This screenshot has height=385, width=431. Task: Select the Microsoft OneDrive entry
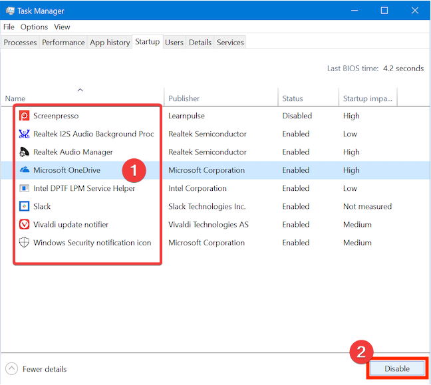click(67, 170)
